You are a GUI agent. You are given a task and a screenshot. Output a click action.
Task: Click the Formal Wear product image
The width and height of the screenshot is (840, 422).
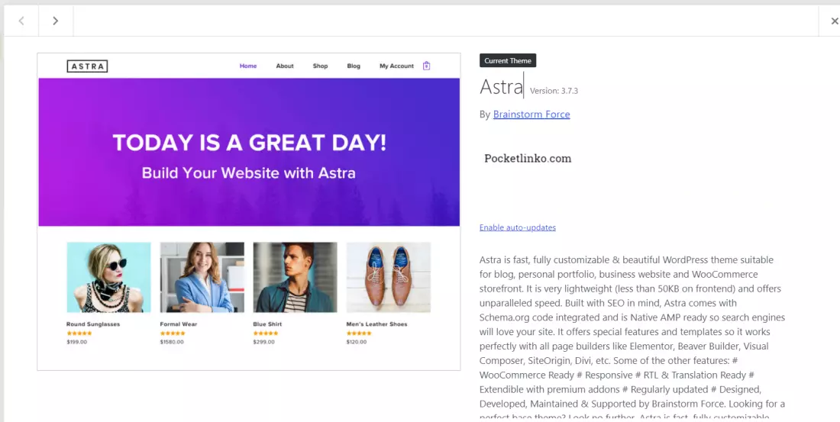coord(202,277)
